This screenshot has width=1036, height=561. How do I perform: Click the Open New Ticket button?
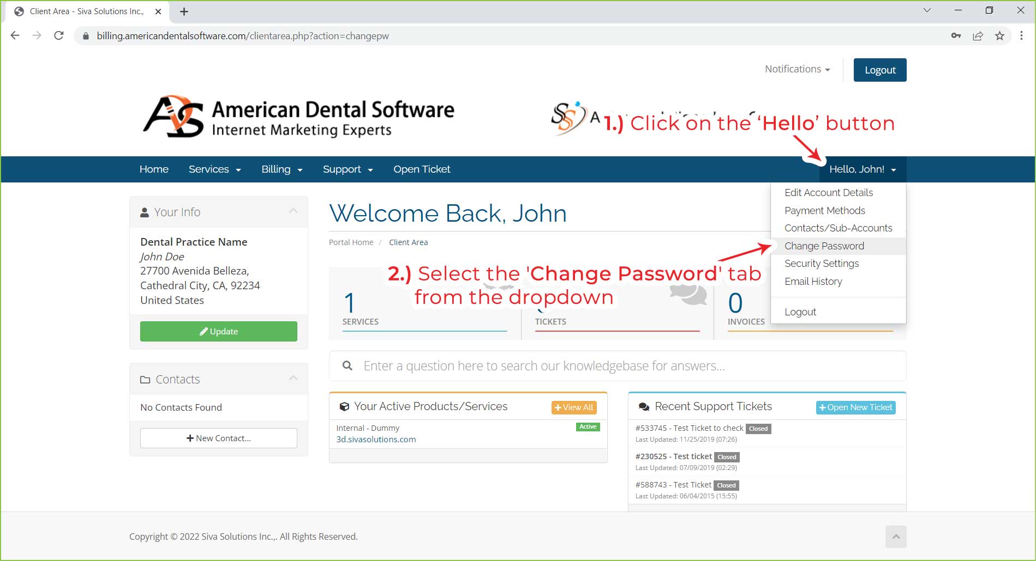tap(855, 407)
